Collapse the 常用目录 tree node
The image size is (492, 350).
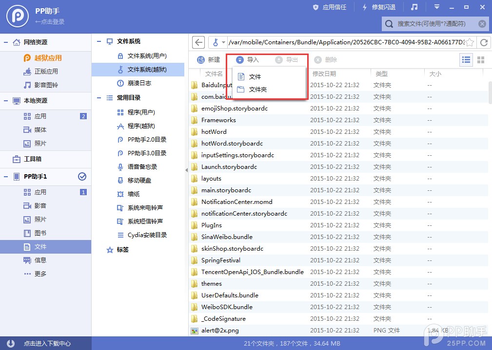(x=99, y=98)
